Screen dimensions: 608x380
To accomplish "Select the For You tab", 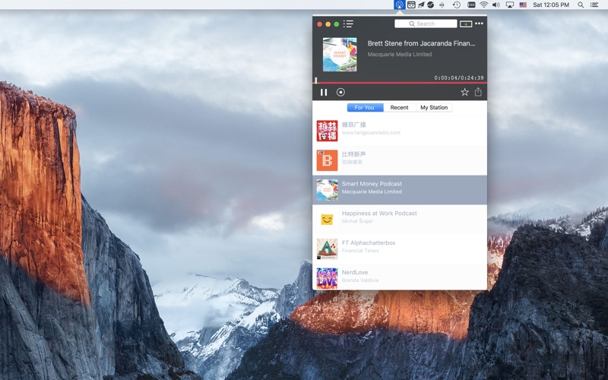I will pyautogui.click(x=365, y=107).
